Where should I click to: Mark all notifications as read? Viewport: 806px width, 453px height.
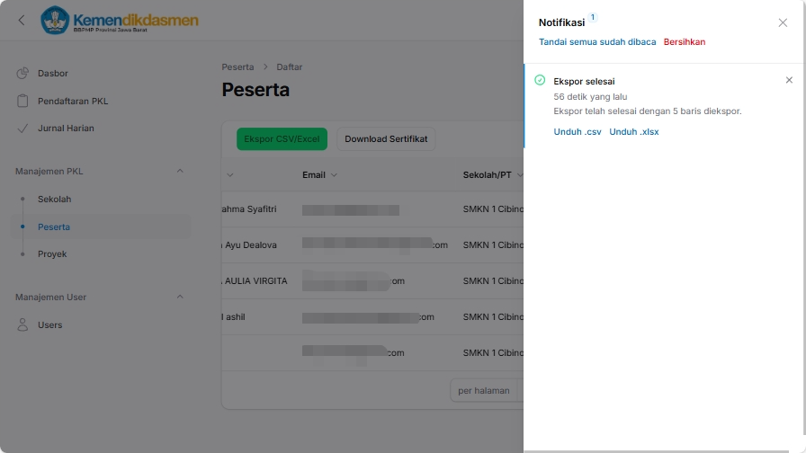pos(597,42)
